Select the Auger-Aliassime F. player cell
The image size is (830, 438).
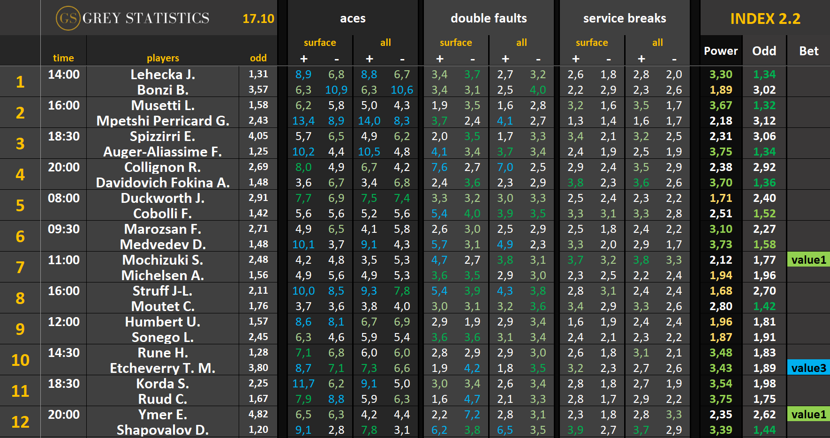pos(163,152)
